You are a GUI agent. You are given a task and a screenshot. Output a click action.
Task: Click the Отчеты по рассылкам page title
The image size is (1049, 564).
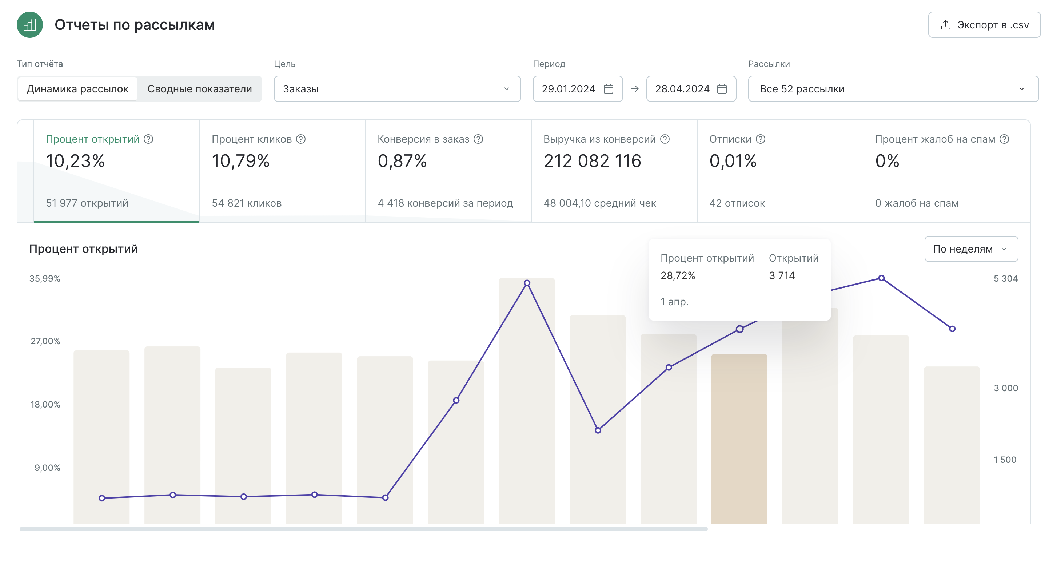tap(135, 25)
